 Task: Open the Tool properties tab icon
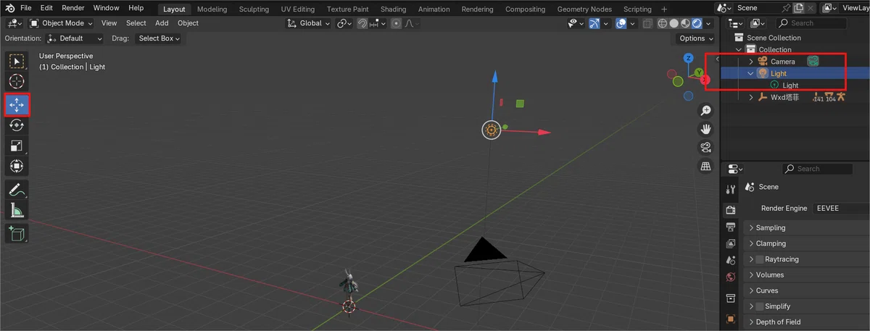click(731, 189)
